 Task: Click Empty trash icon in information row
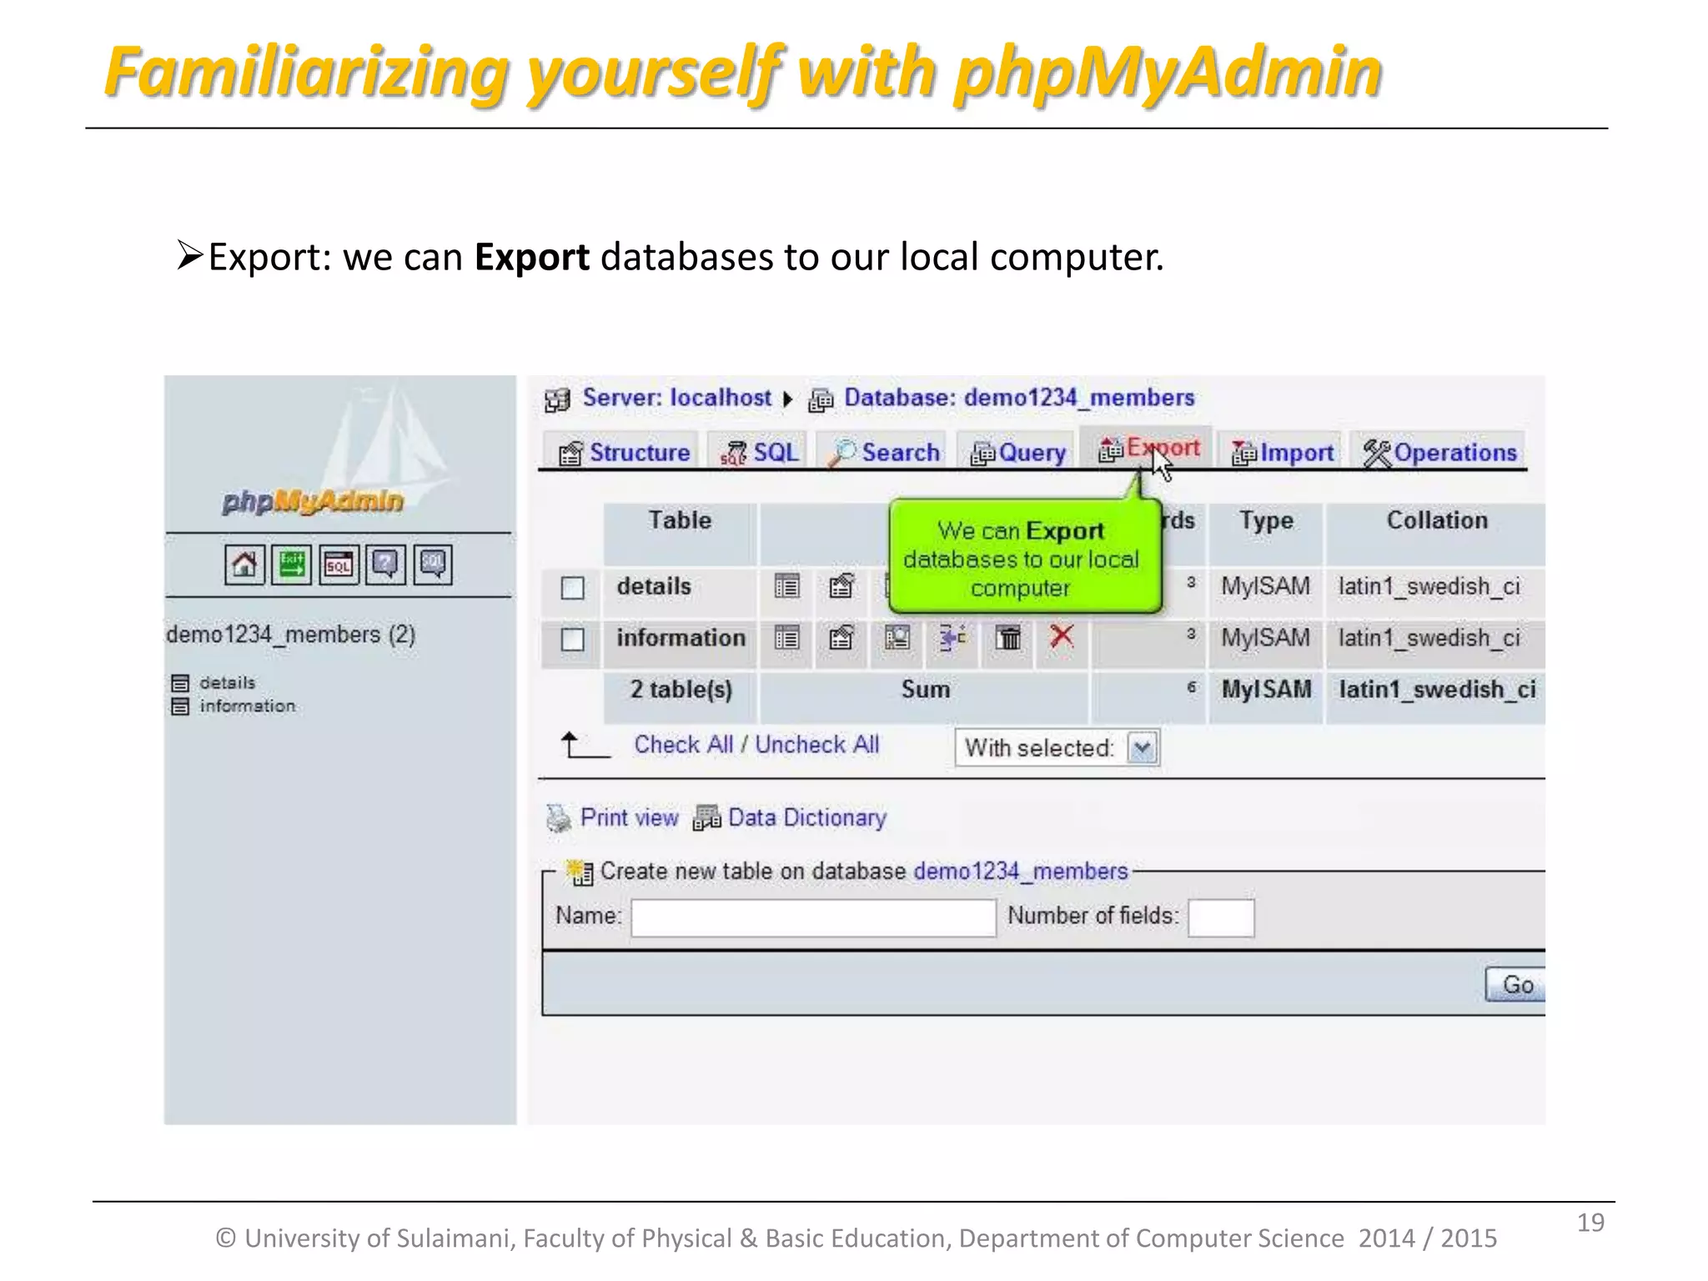[1008, 638]
